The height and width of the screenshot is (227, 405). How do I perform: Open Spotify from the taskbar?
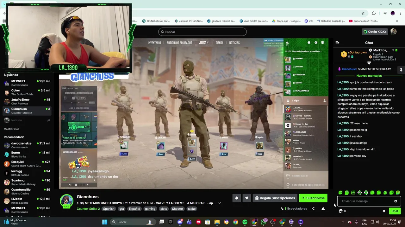point(245,222)
